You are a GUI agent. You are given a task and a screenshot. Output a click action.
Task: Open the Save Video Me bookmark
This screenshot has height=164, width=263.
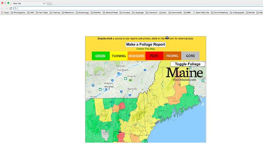(201, 13)
